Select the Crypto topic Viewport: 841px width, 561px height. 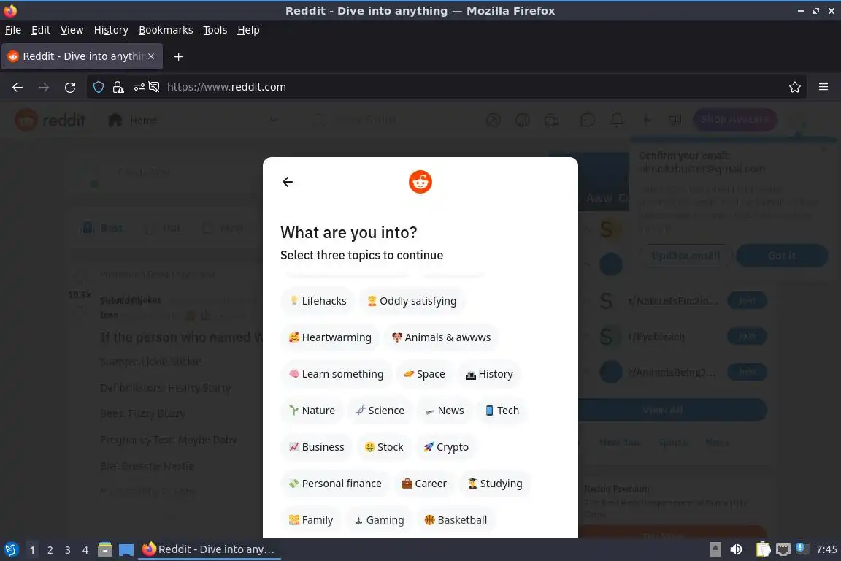[446, 447]
